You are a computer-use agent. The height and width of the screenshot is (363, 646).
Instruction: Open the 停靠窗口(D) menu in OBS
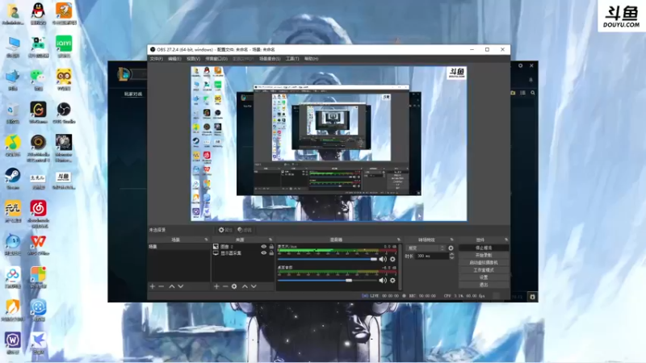(x=216, y=59)
